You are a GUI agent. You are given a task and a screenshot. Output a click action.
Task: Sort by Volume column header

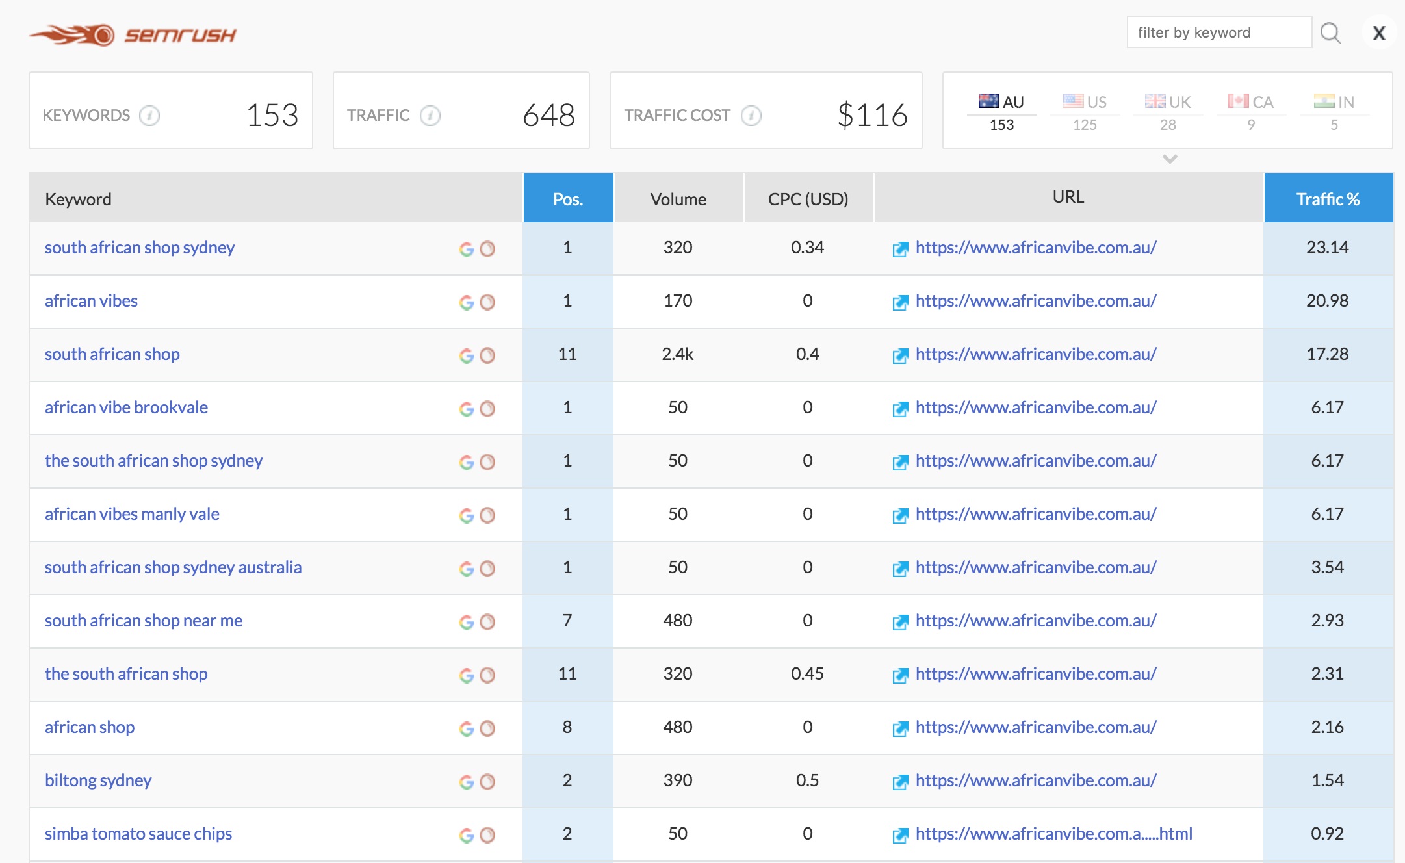[678, 198]
